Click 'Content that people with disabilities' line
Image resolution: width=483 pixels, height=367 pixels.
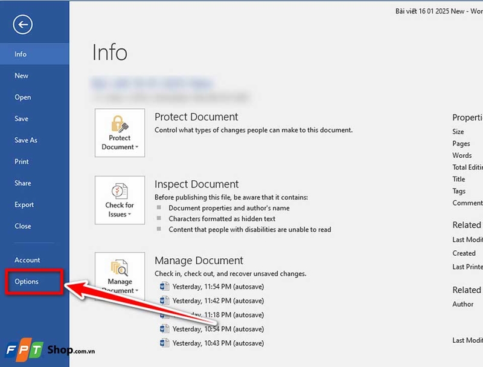[250, 230]
